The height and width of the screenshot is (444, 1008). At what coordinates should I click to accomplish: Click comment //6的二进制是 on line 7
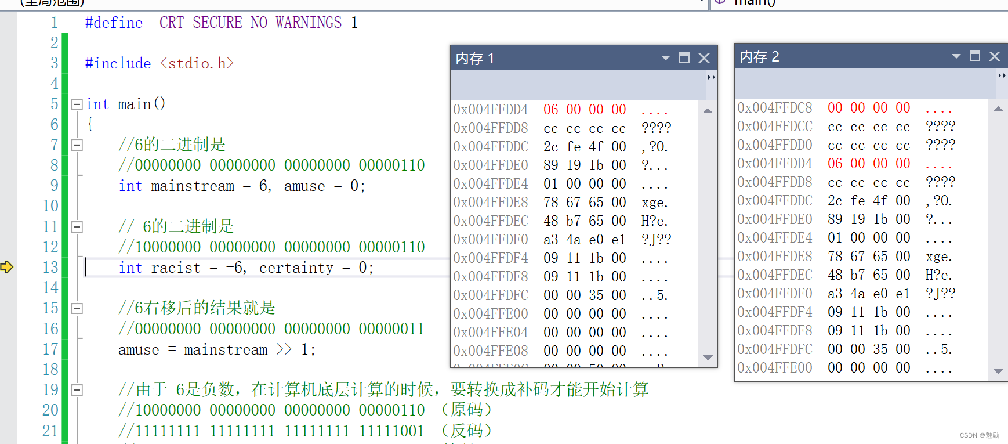pyautogui.click(x=172, y=145)
